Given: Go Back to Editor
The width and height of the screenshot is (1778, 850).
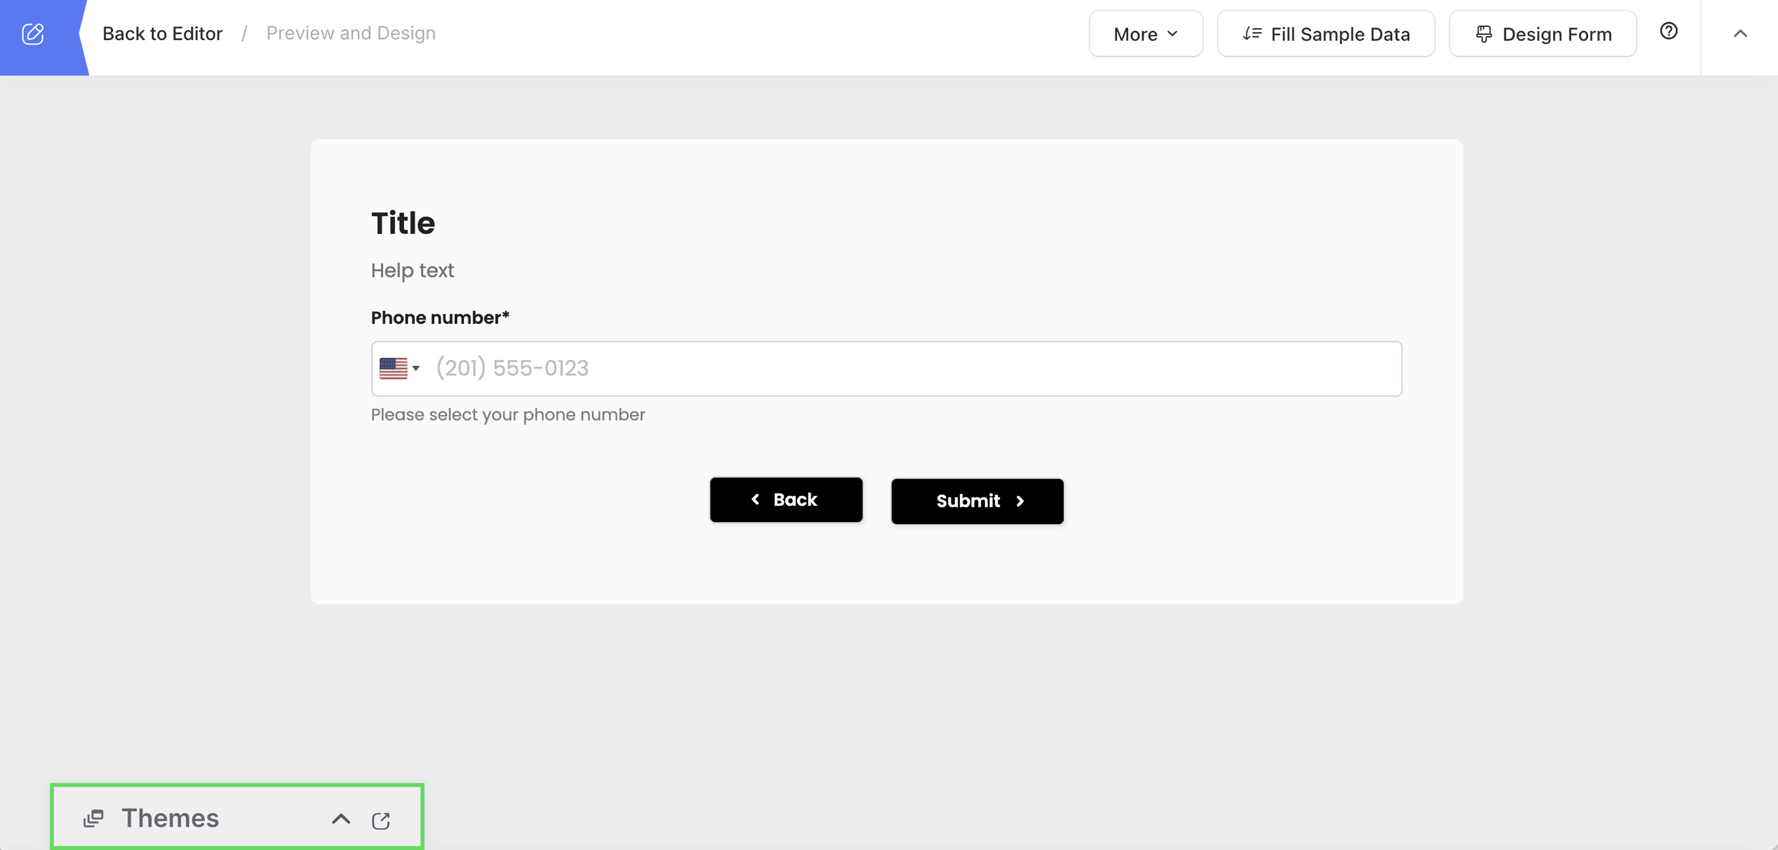Looking at the screenshot, I should point(162,34).
